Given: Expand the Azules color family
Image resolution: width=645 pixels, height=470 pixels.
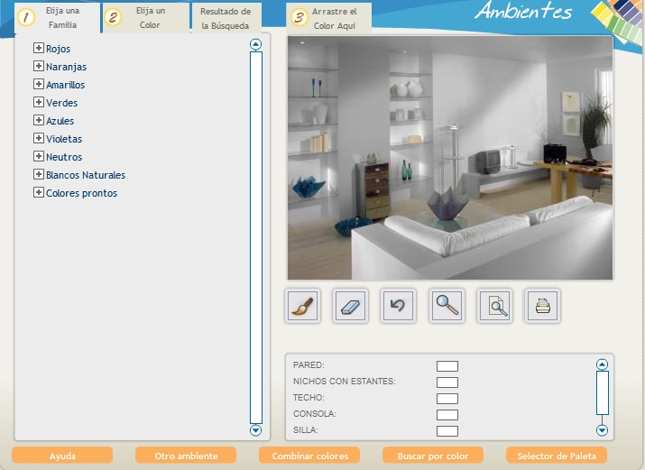Looking at the screenshot, I should [x=38, y=121].
